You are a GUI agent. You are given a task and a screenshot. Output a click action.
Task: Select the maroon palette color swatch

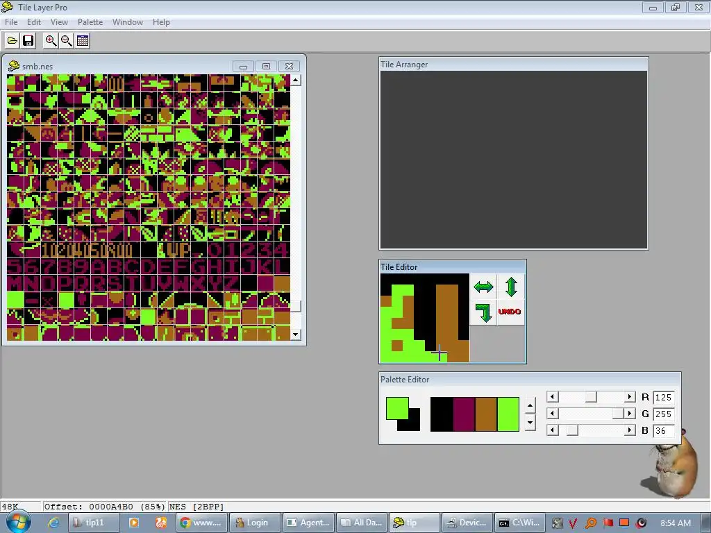pos(463,414)
